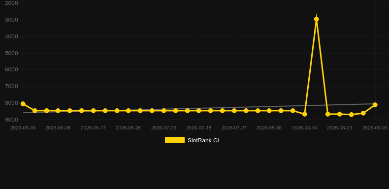Screen dimensions: 389x189
Task: Toggle the SlotRank CI legend entry
Action: tap(192, 140)
